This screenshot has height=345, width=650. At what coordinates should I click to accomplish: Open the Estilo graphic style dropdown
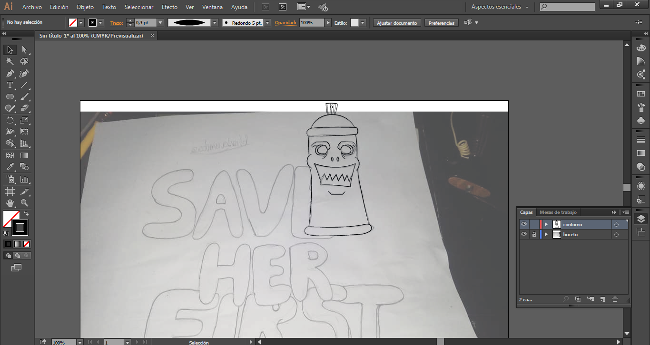pos(363,23)
